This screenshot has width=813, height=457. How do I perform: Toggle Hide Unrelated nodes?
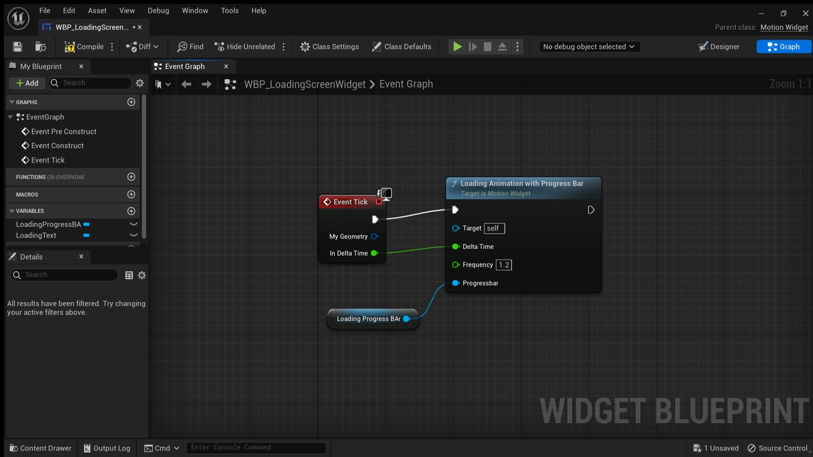point(245,46)
